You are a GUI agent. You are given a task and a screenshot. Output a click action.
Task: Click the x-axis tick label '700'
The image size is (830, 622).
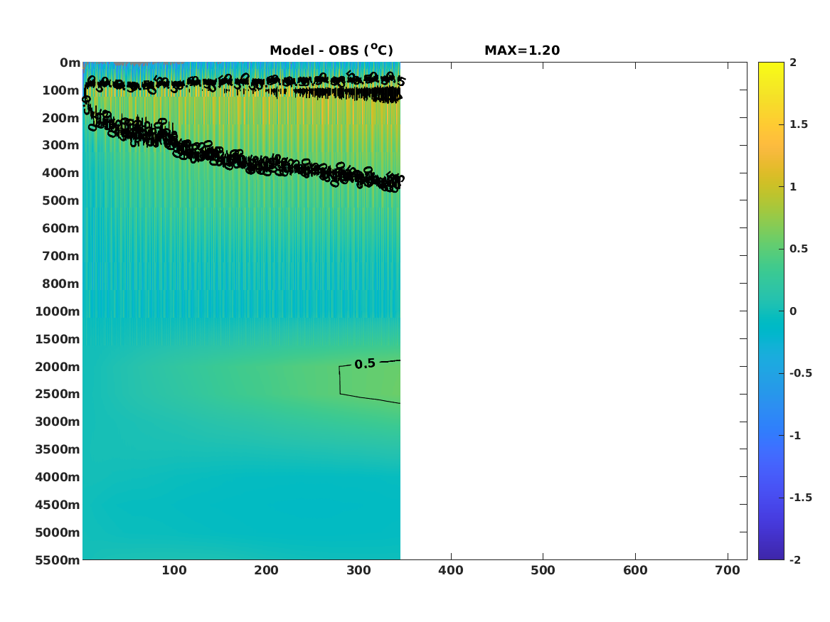click(x=728, y=570)
